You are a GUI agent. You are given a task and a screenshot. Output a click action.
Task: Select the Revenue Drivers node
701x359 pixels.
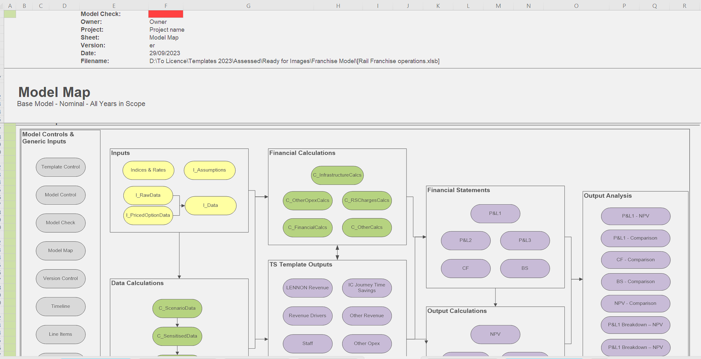(x=308, y=316)
